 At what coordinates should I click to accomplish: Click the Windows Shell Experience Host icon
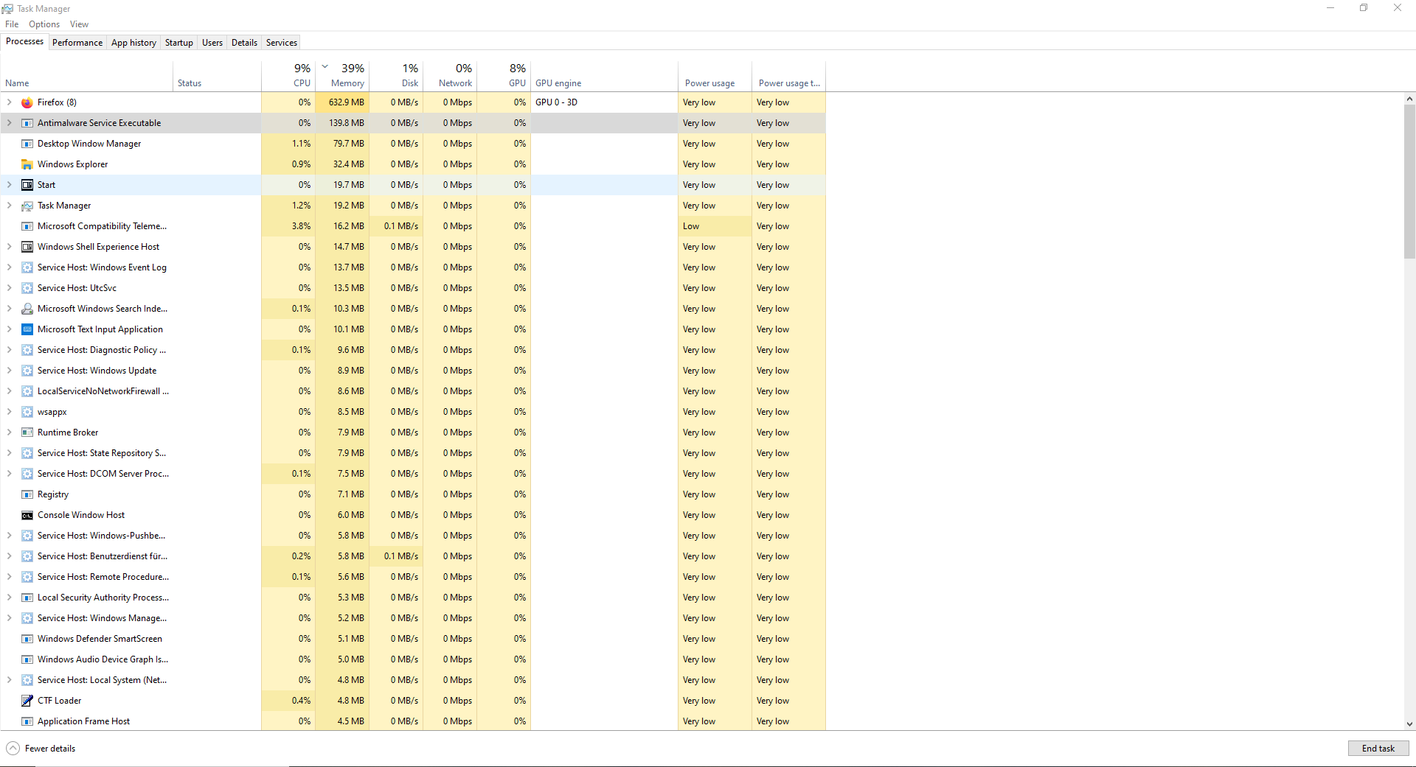(x=27, y=247)
